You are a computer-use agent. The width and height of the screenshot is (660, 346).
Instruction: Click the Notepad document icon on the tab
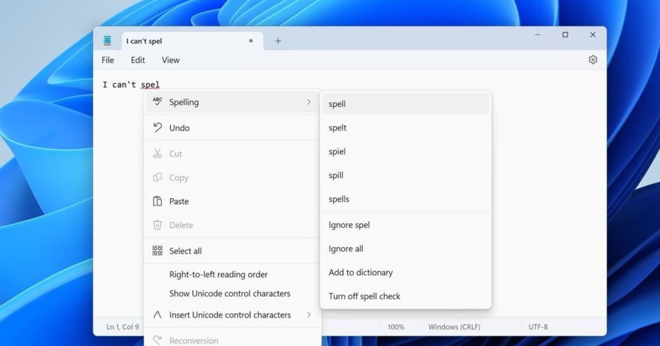108,40
